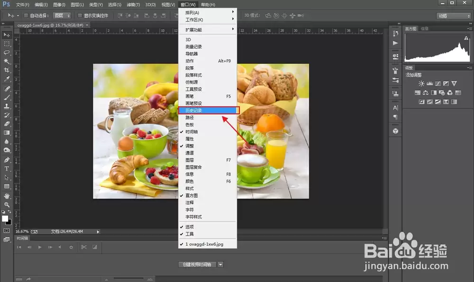
Task: Click Brightness/Contrast adjustment icon
Action: click(x=421, y=83)
